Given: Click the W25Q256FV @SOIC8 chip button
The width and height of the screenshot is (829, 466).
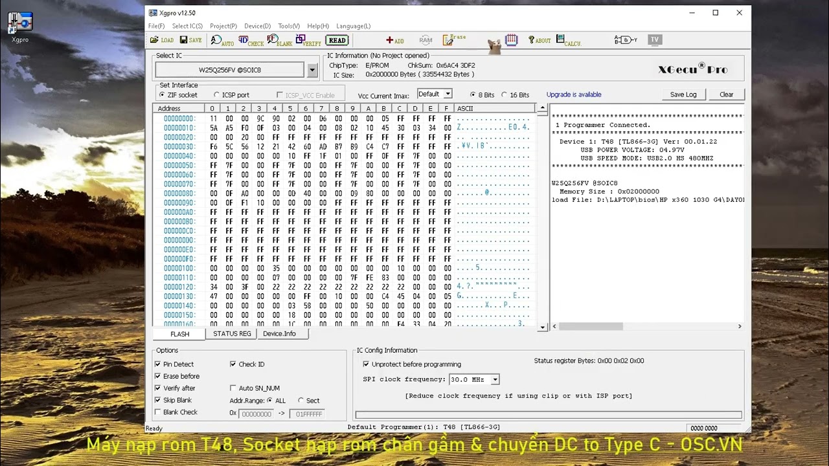Looking at the screenshot, I should [230, 70].
